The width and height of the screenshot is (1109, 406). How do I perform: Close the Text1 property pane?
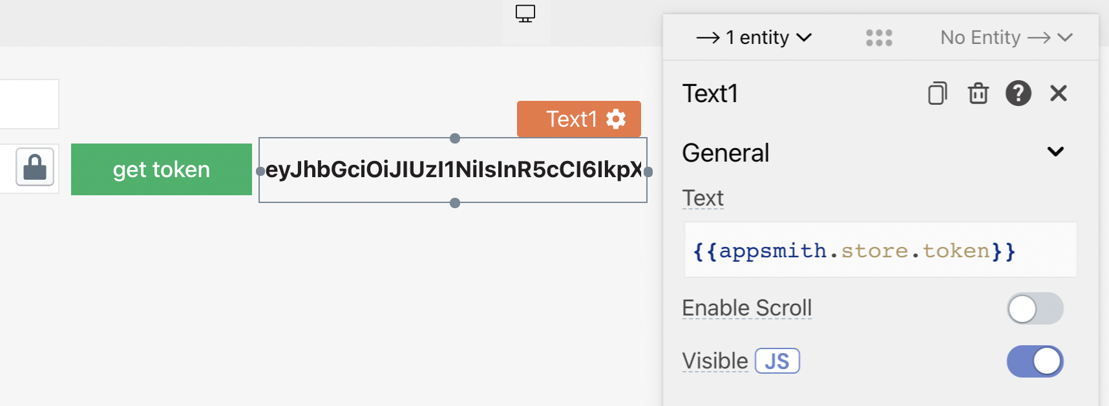click(1058, 94)
